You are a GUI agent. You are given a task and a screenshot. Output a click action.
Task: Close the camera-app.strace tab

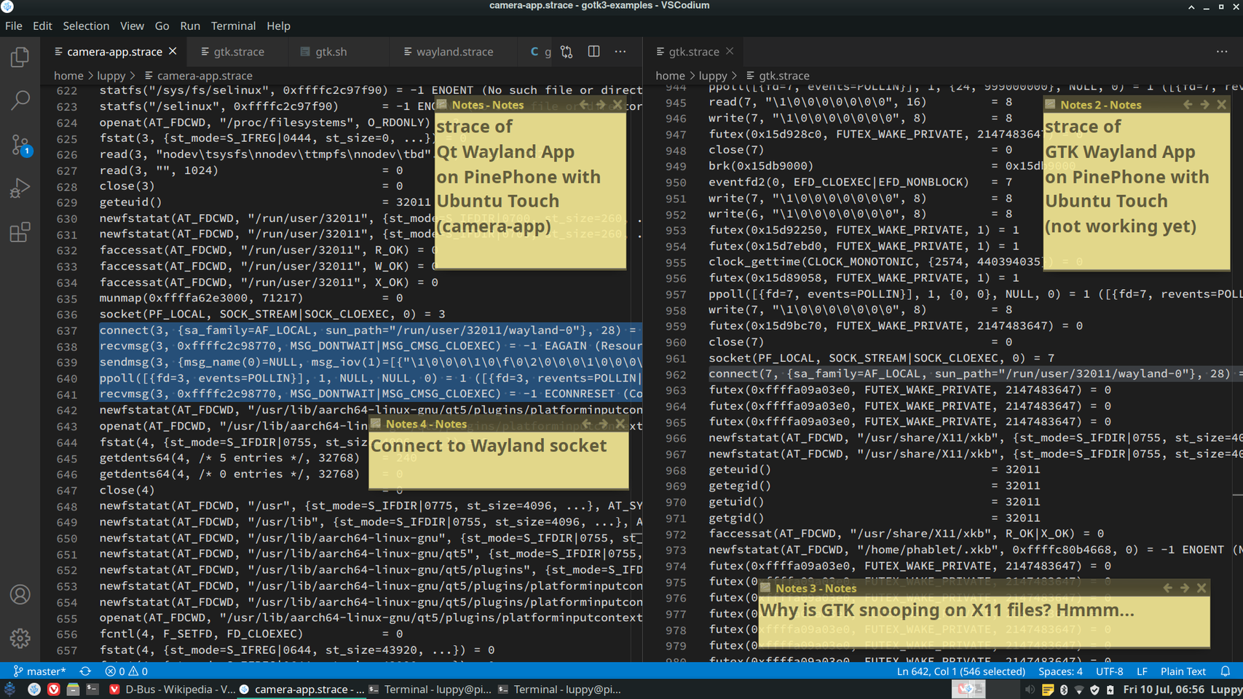pyautogui.click(x=173, y=51)
